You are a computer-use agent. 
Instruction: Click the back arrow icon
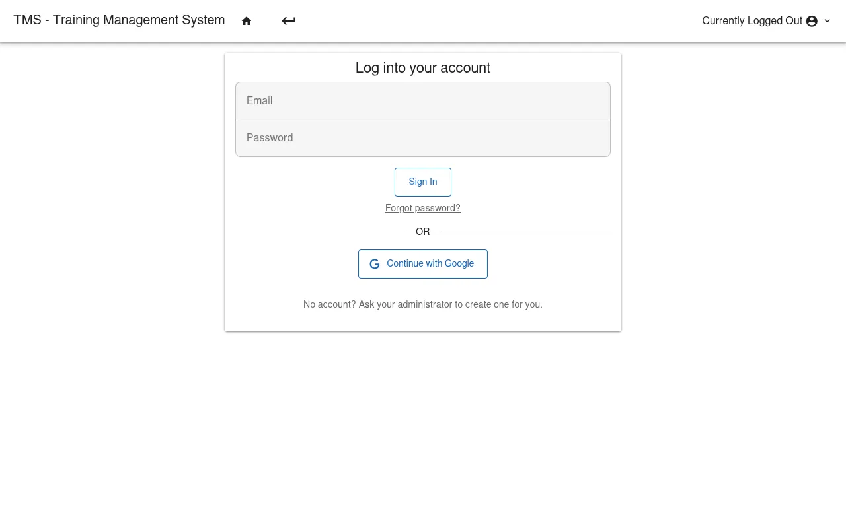point(288,21)
